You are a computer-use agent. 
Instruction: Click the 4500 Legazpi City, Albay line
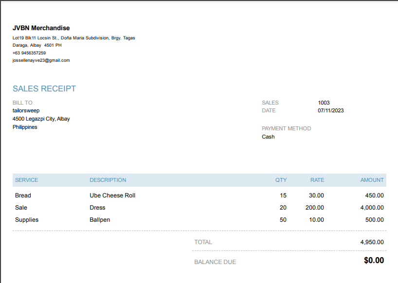pos(41,119)
